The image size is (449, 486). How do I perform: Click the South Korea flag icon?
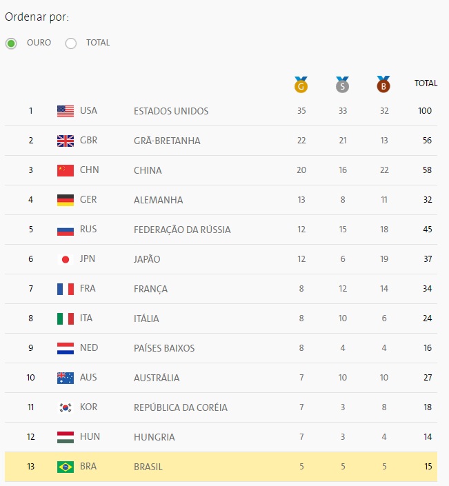click(66, 407)
